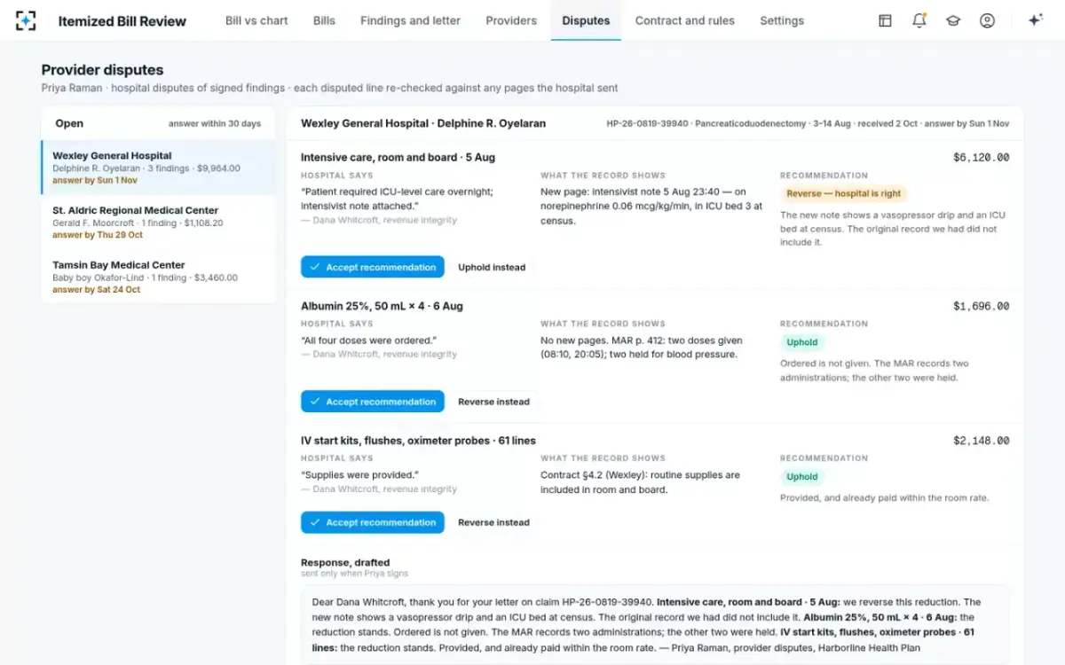Click the Itemized Bill Review logo icon

[27, 20]
